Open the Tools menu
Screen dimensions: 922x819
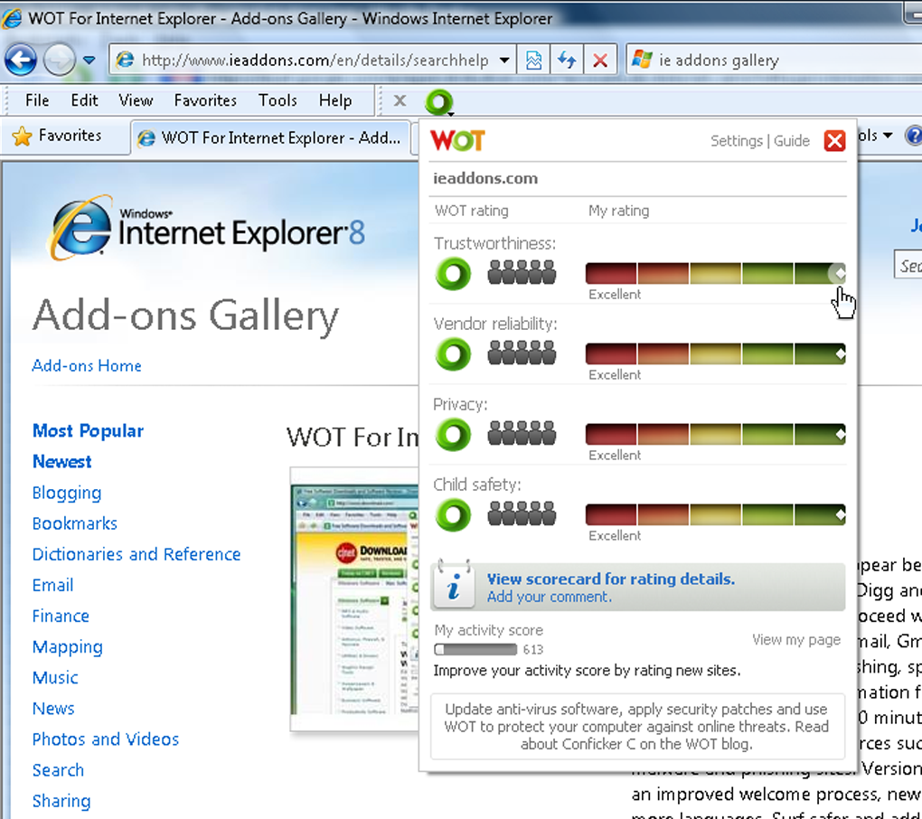click(278, 100)
